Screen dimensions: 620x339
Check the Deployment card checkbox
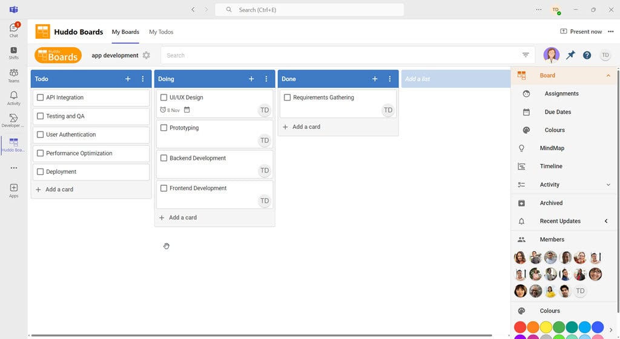pyautogui.click(x=40, y=172)
